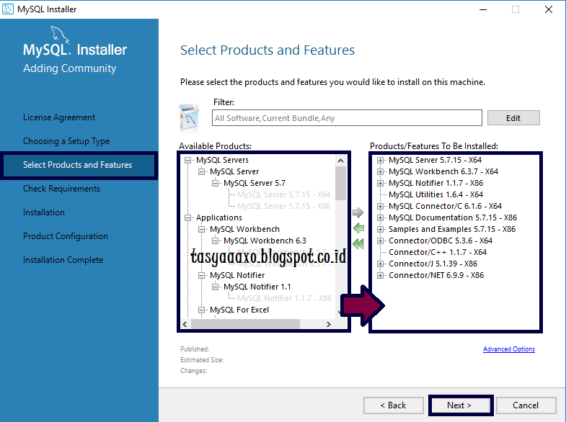Expand MySQL Server 5.7.15 - X64 features

click(380, 160)
